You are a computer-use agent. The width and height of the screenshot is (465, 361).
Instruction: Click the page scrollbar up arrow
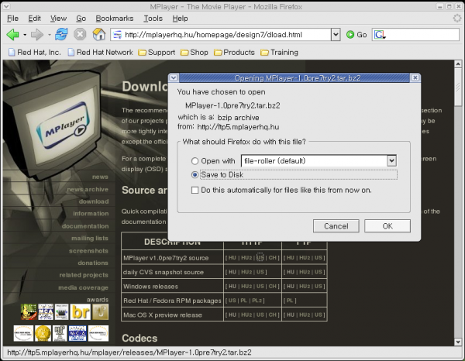(458, 64)
